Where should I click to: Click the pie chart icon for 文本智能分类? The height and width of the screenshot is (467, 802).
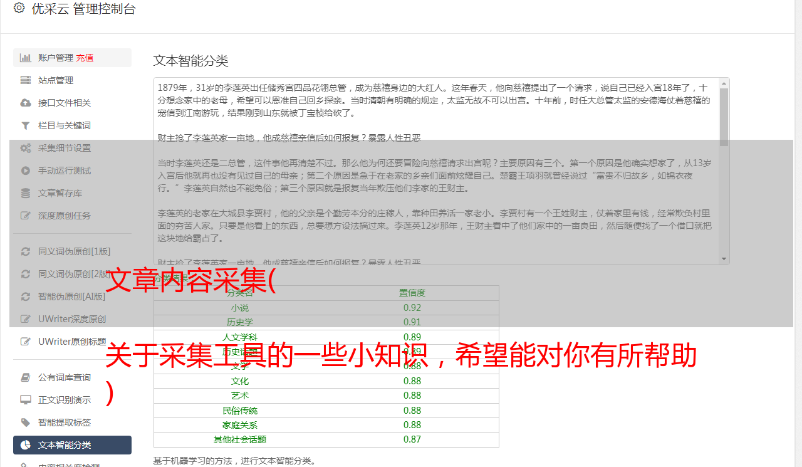(x=26, y=445)
